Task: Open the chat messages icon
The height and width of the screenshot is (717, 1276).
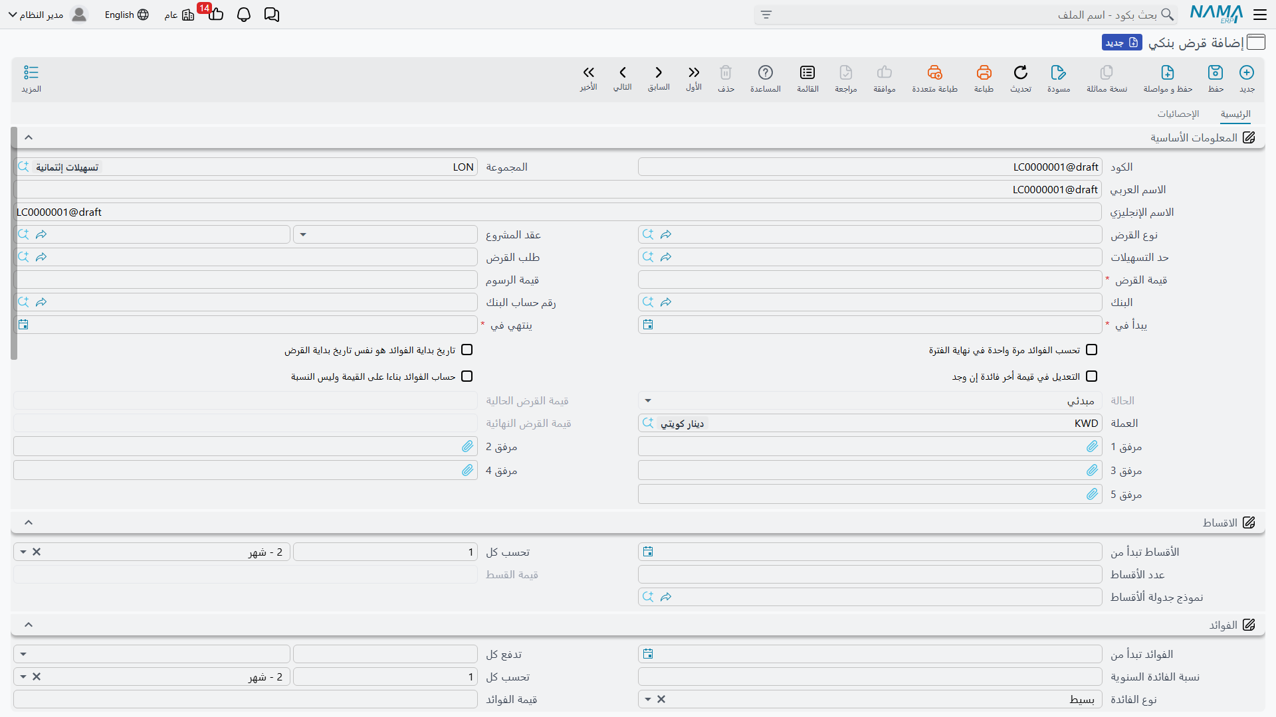Action: (x=272, y=15)
